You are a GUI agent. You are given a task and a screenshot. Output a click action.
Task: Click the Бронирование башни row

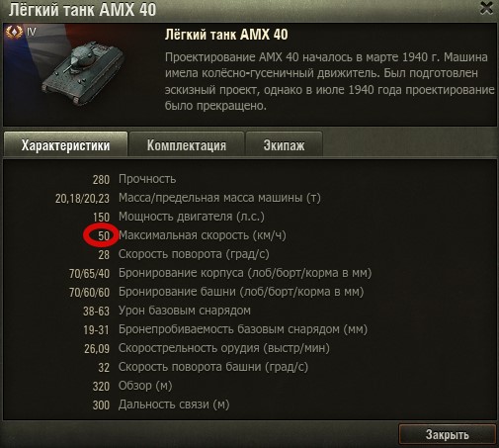click(216, 292)
